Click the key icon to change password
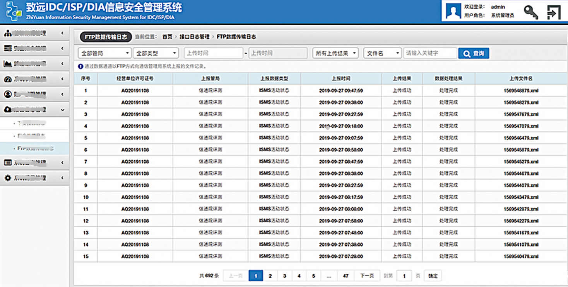 point(530,12)
